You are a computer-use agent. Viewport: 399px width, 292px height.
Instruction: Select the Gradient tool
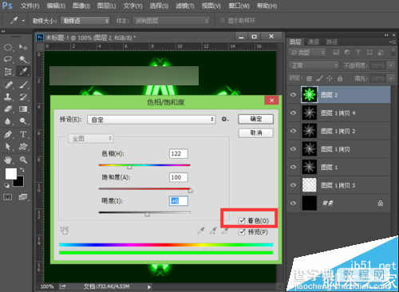point(23,109)
